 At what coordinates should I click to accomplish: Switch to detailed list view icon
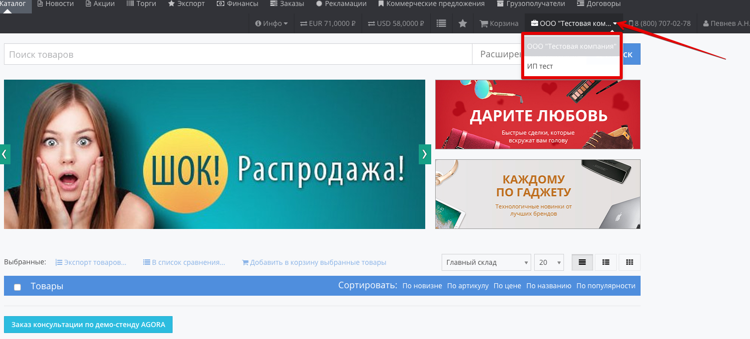[x=605, y=262]
